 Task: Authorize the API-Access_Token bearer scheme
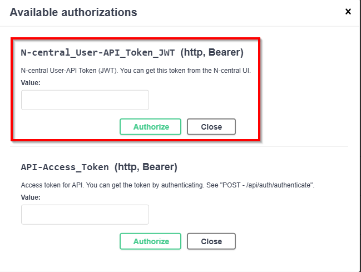pyautogui.click(x=151, y=241)
